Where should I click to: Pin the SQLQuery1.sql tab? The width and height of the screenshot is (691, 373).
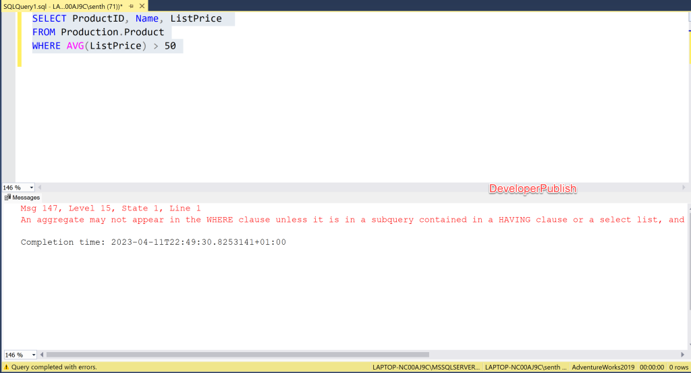131,6
